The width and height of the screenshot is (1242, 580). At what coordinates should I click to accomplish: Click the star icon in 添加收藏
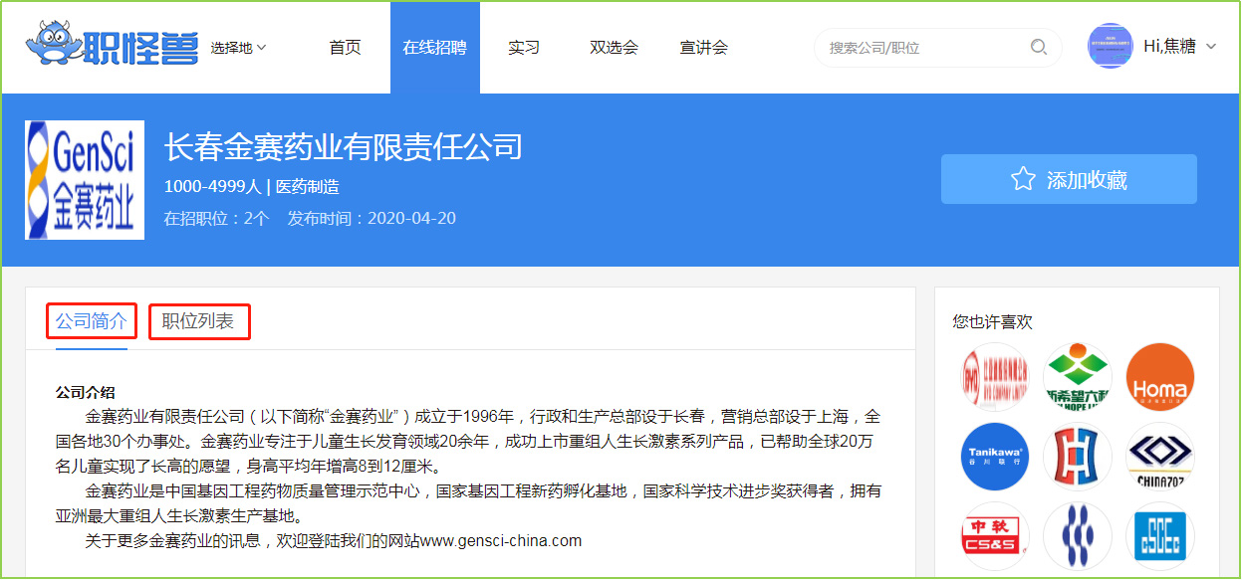pyautogui.click(x=1023, y=179)
